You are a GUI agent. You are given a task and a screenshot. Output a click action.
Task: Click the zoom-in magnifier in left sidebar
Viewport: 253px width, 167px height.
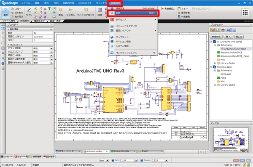[3, 53]
